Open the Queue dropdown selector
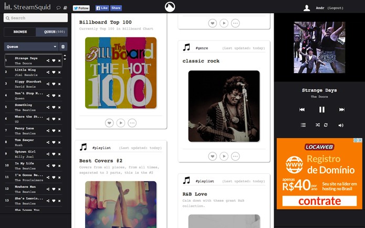 [x=31, y=47]
